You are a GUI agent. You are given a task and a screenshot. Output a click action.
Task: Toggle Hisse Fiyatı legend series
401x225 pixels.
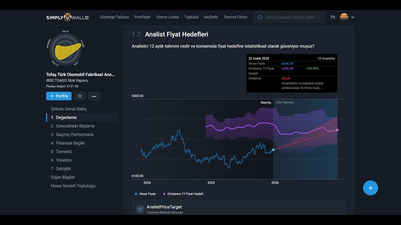point(145,194)
